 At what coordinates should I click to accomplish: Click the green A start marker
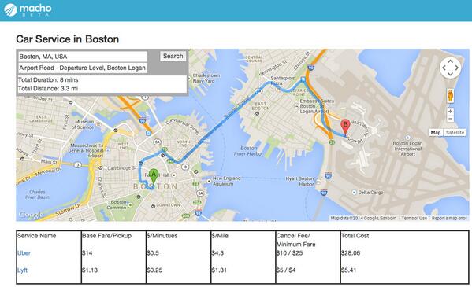154,177
